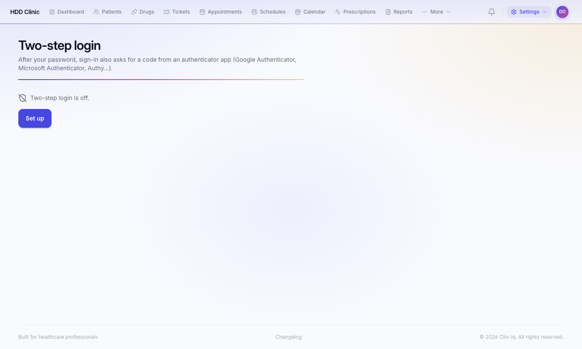This screenshot has height=349, width=582.
Task: Expand the More menu chevron
Action: pyautogui.click(x=448, y=12)
